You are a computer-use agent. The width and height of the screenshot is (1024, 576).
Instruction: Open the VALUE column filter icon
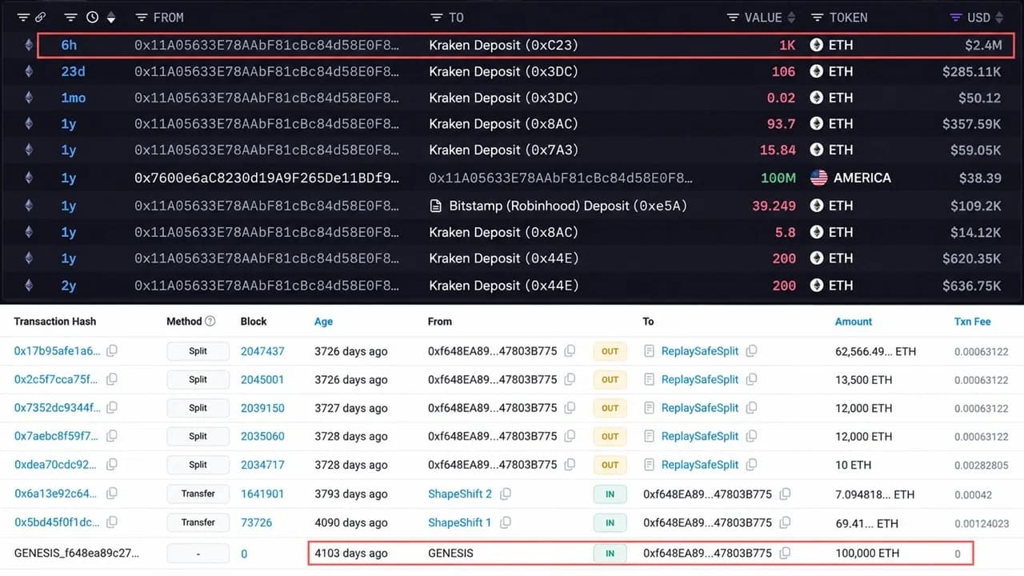tap(733, 18)
